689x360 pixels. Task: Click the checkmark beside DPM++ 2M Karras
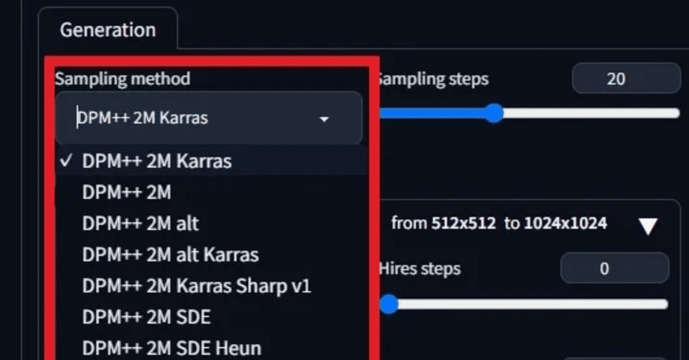[66, 160]
